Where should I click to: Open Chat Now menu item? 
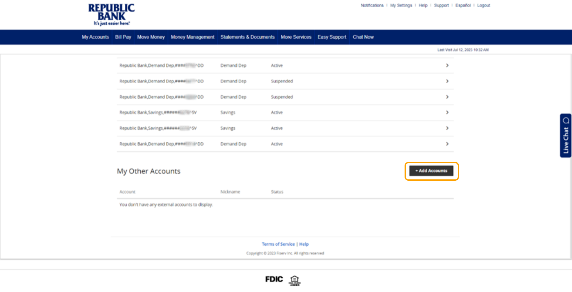[363, 37]
